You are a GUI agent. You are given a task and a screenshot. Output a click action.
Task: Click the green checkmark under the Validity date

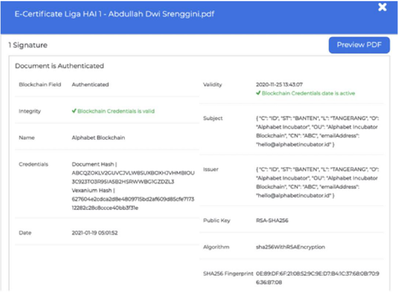coord(258,94)
